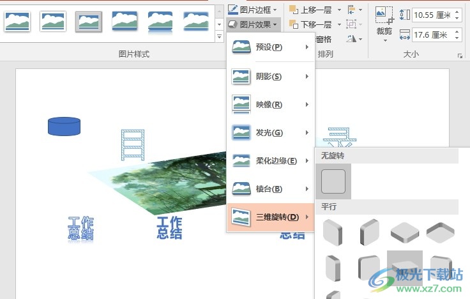Click the 三维旋转(D) menu item
Image resolution: width=470 pixels, height=299 pixels.
coord(271,217)
